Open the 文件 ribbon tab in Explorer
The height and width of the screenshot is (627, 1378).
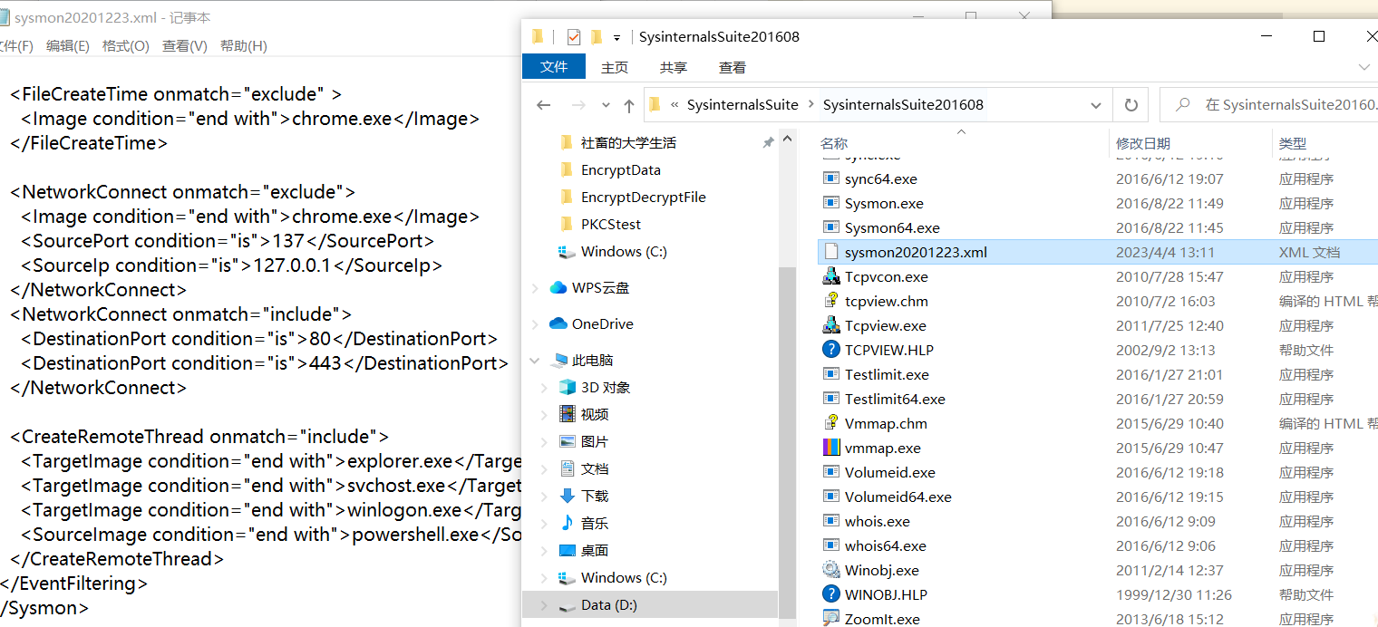(554, 67)
